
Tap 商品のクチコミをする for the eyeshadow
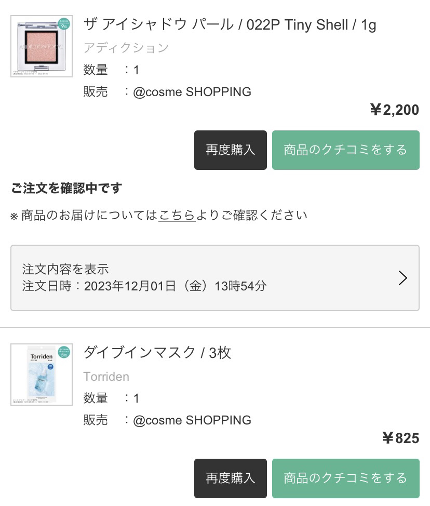(345, 150)
